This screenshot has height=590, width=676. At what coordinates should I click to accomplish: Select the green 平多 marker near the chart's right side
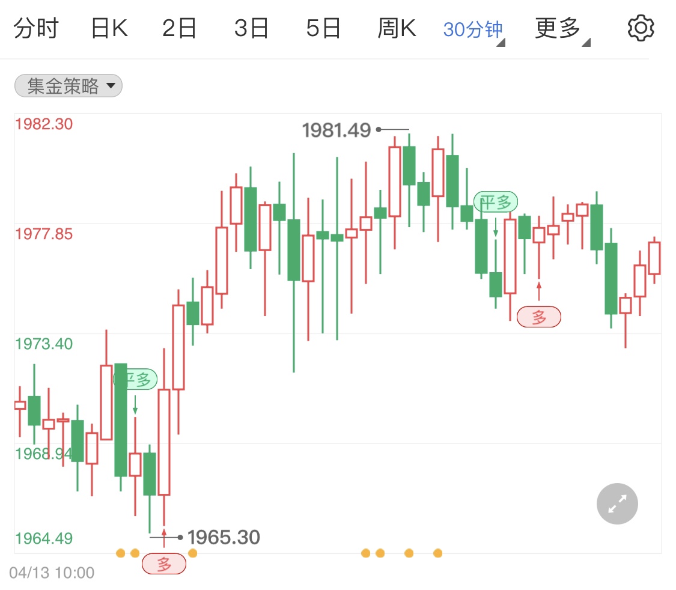(x=496, y=202)
